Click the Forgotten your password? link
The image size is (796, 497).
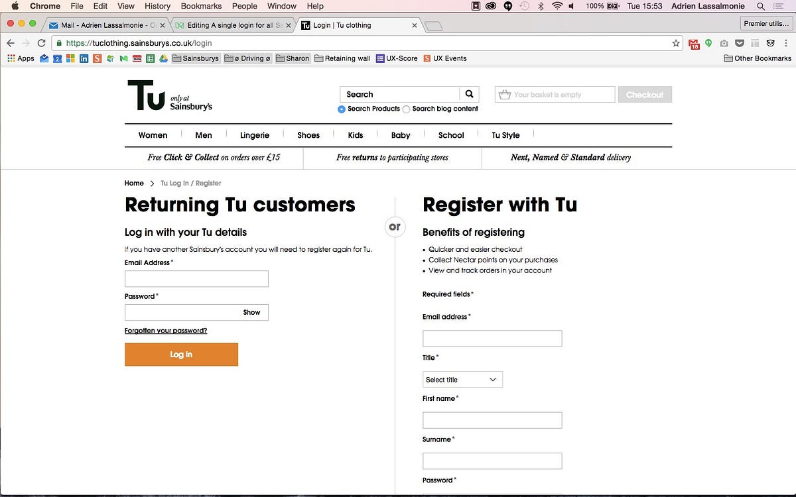coord(166,330)
